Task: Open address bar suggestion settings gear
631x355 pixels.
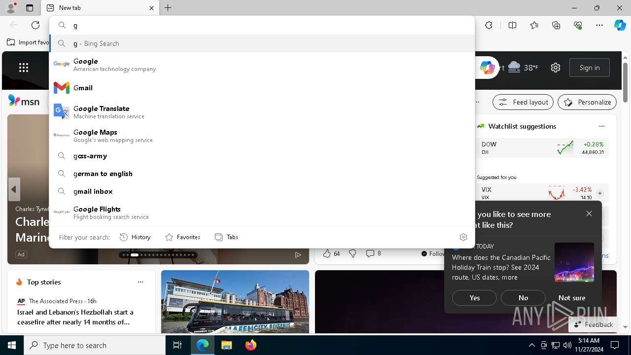Action: click(463, 237)
